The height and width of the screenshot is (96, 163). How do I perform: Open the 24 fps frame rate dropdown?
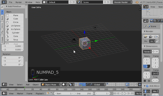[155, 74]
